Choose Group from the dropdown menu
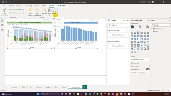171x96 pixels. pos(58,19)
